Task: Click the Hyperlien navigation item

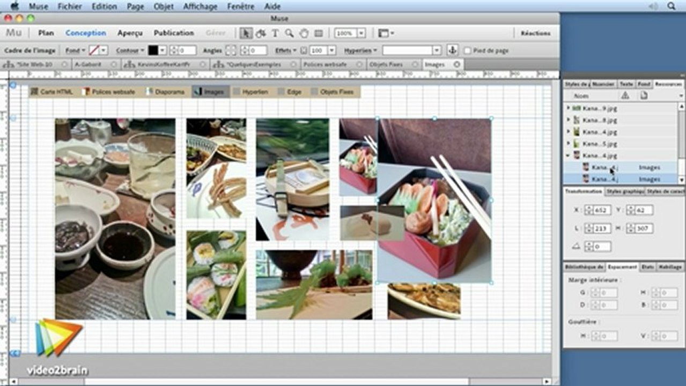Action: (250, 92)
